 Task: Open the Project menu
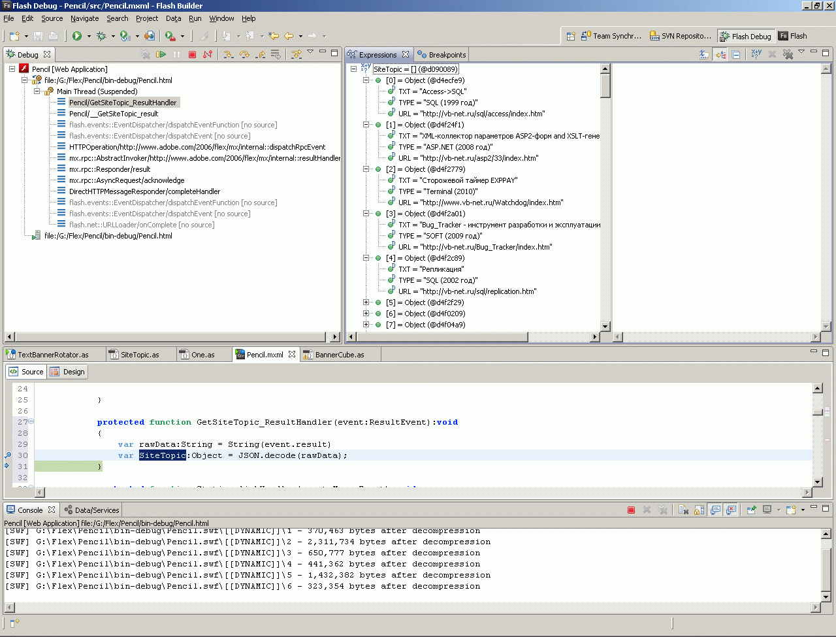(x=147, y=18)
